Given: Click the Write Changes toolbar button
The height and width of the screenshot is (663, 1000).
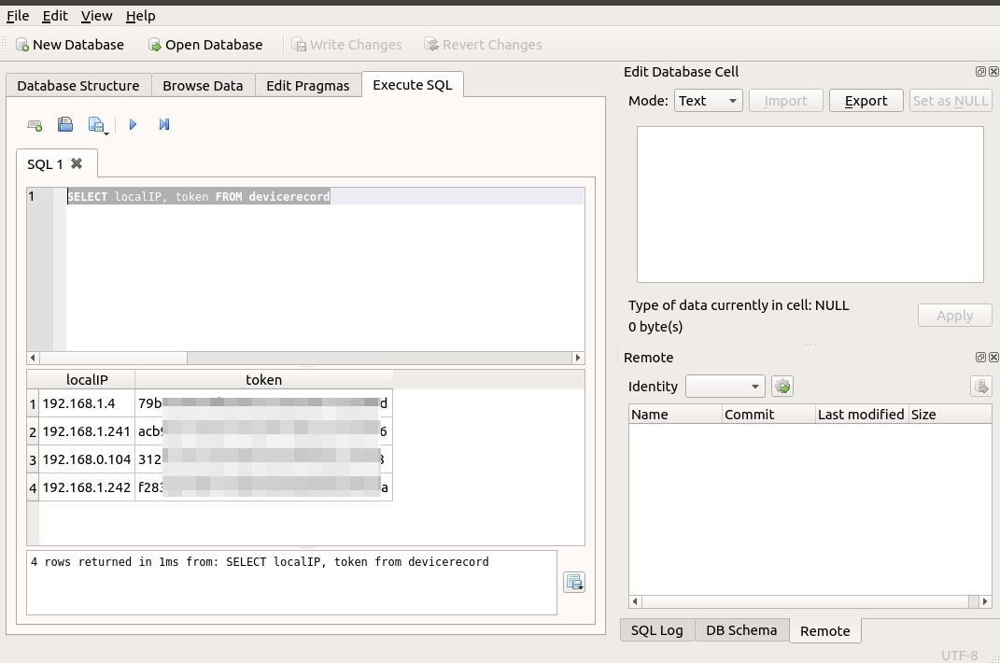Looking at the screenshot, I should 347,45.
